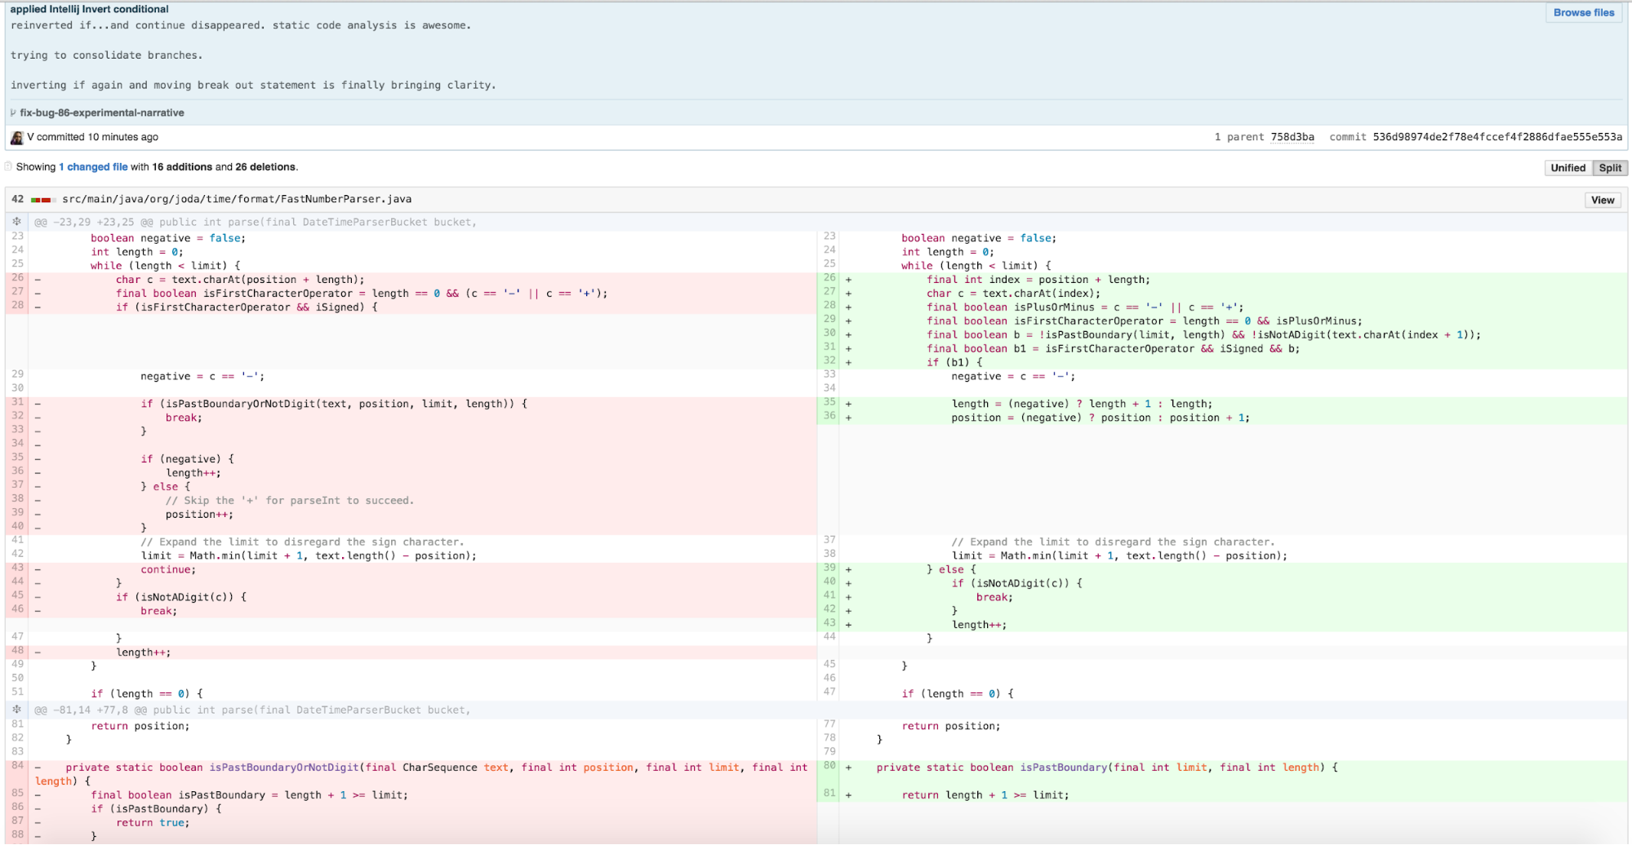Expand hidden lines above hunk -81,14
Image resolution: width=1632 pixels, height=845 pixels.
coord(16,710)
